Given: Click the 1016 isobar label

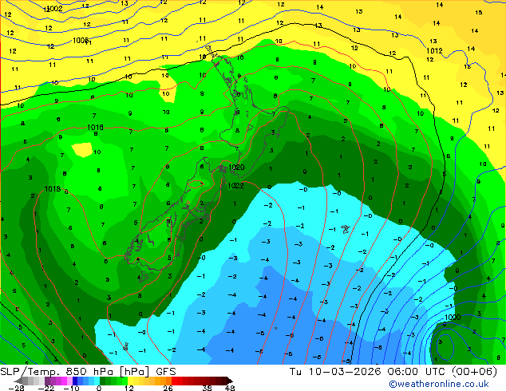Looking at the screenshot, I should click(x=95, y=128).
